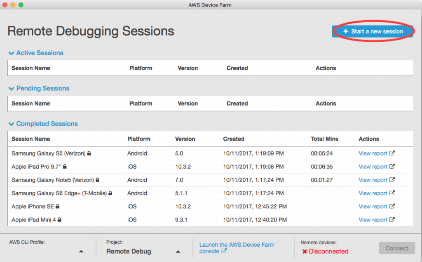The height and width of the screenshot is (262, 422).
Task: Click lock icon next to Apple iPhone SE
Action: [57, 206]
